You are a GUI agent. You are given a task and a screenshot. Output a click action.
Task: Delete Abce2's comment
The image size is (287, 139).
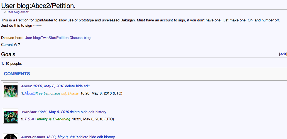[70, 86]
